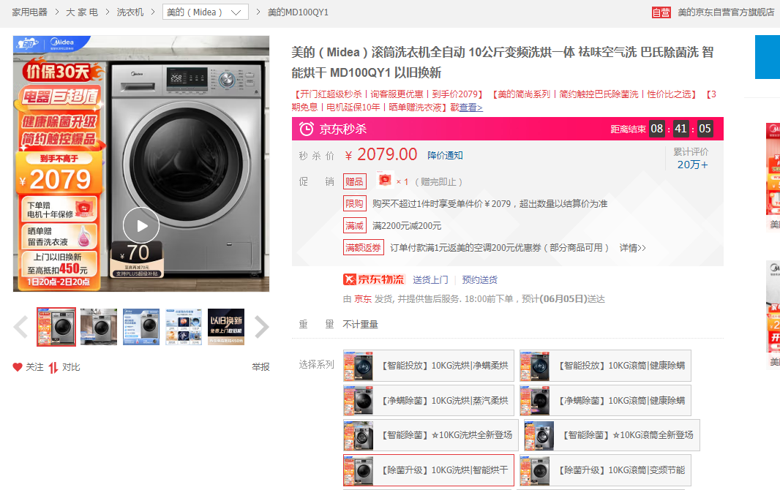
Task: Expand 详情>> for coupon rebate
Action: [632, 247]
